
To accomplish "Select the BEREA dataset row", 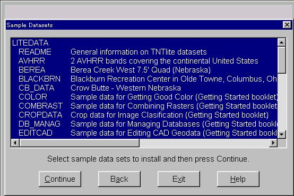I will (x=144, y=70).
